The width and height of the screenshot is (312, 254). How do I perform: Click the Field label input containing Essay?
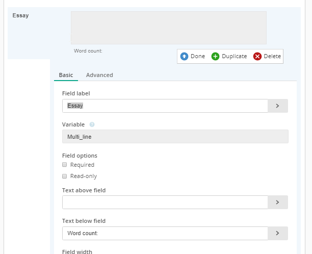pyautogui.click(x=165, y=106)
